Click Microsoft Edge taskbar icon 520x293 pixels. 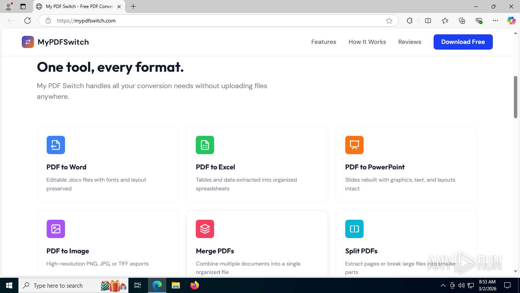tap(157, 285)
